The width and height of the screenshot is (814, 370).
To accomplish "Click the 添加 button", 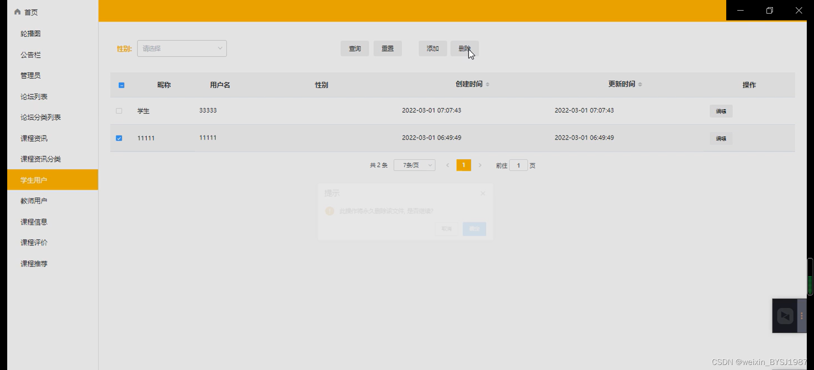I will click(x=433, y=49).
